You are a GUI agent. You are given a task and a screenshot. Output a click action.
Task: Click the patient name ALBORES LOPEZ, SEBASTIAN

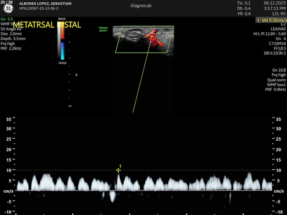(45, 4)
